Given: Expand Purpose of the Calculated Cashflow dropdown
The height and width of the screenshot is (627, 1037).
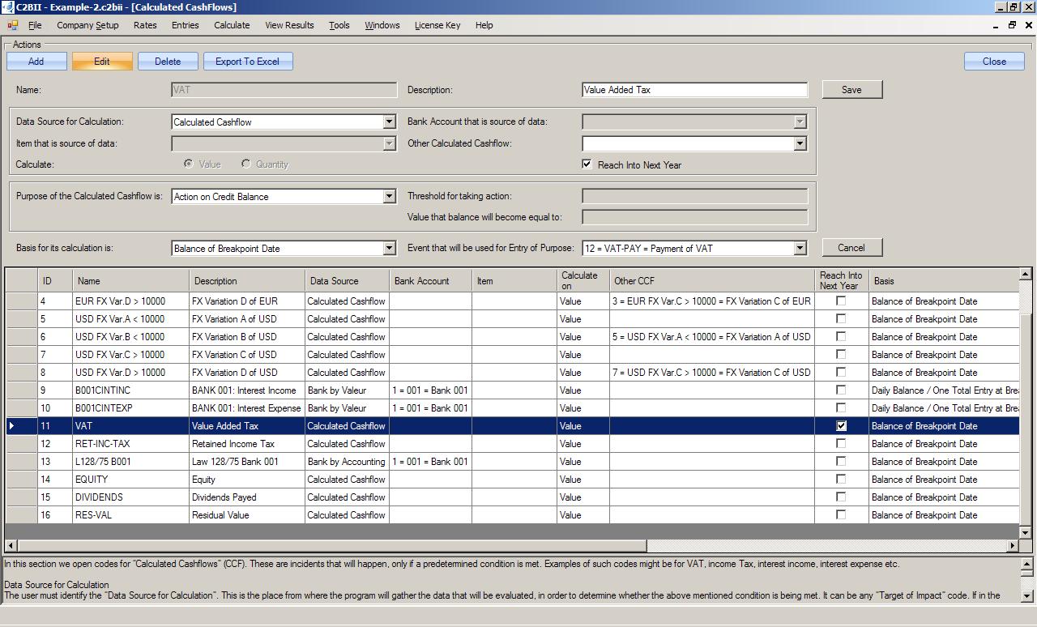Looking at the screenshot, I should (x=389, y=197).
